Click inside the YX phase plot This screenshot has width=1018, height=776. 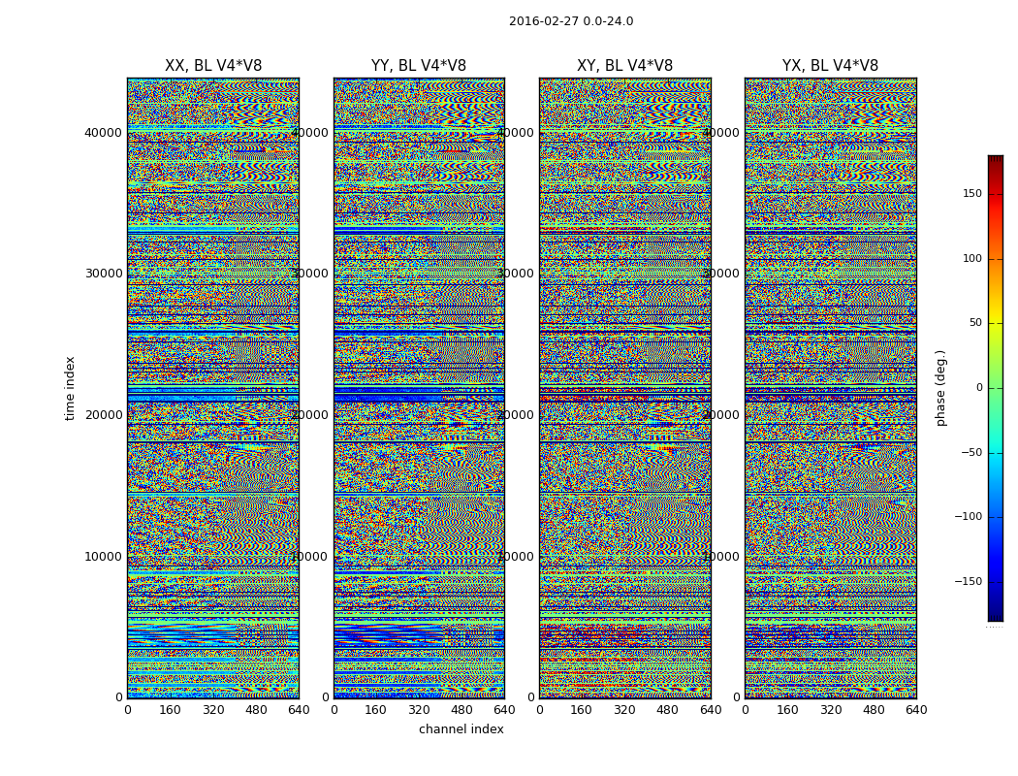point(830,388)
